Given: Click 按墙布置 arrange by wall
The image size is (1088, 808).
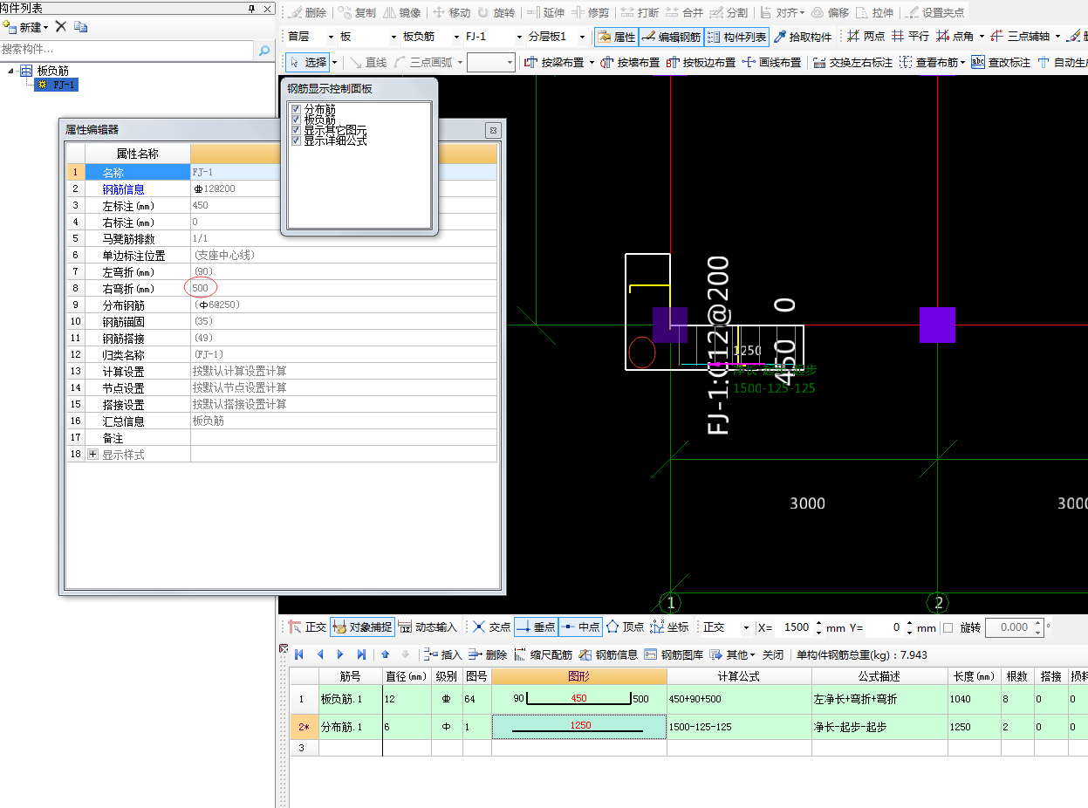Looking at the screenshot, I should pos(630,62).
